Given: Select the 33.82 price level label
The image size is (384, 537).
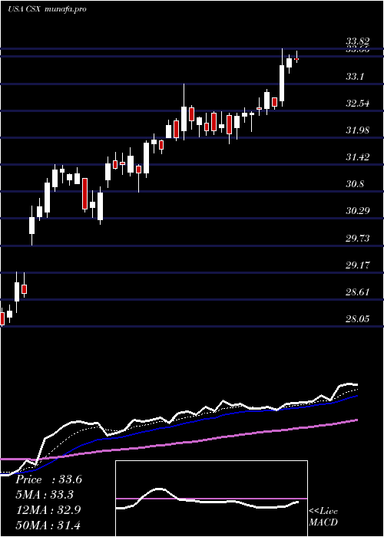Looking at the screenshot, I should point(358,41).
